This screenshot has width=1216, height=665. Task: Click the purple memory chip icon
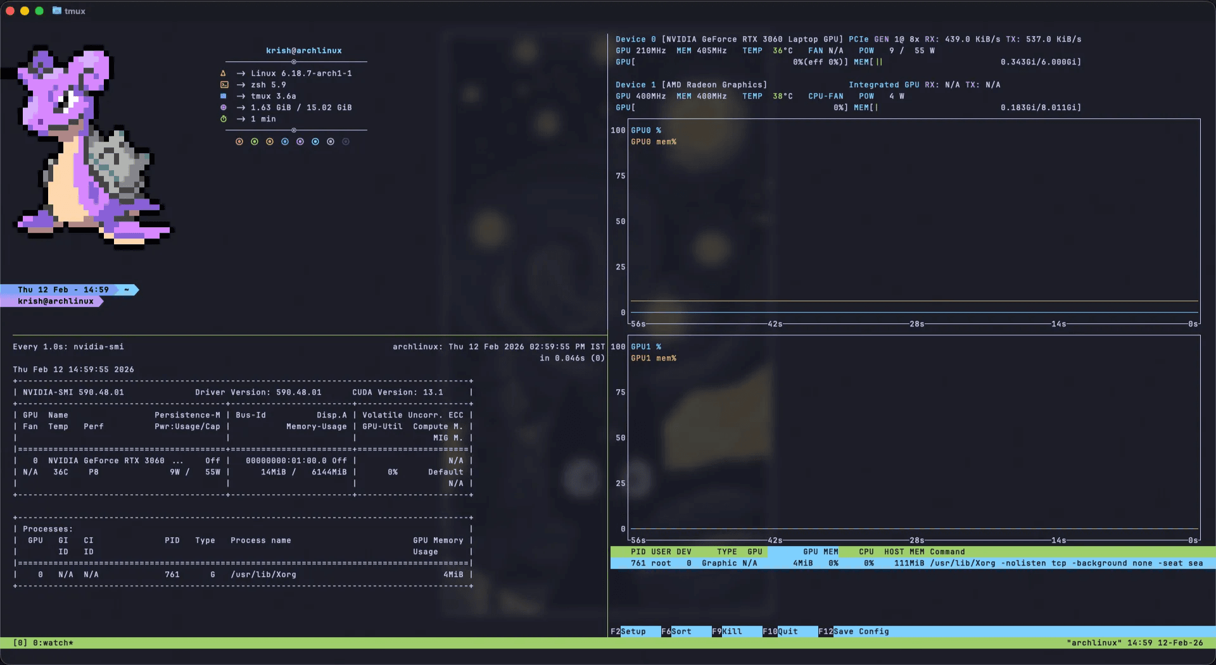tap(223, 108)
